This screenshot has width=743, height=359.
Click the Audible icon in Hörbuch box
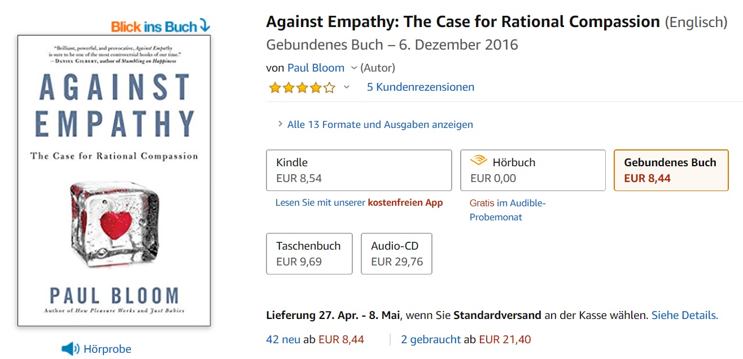pos(478,162)
